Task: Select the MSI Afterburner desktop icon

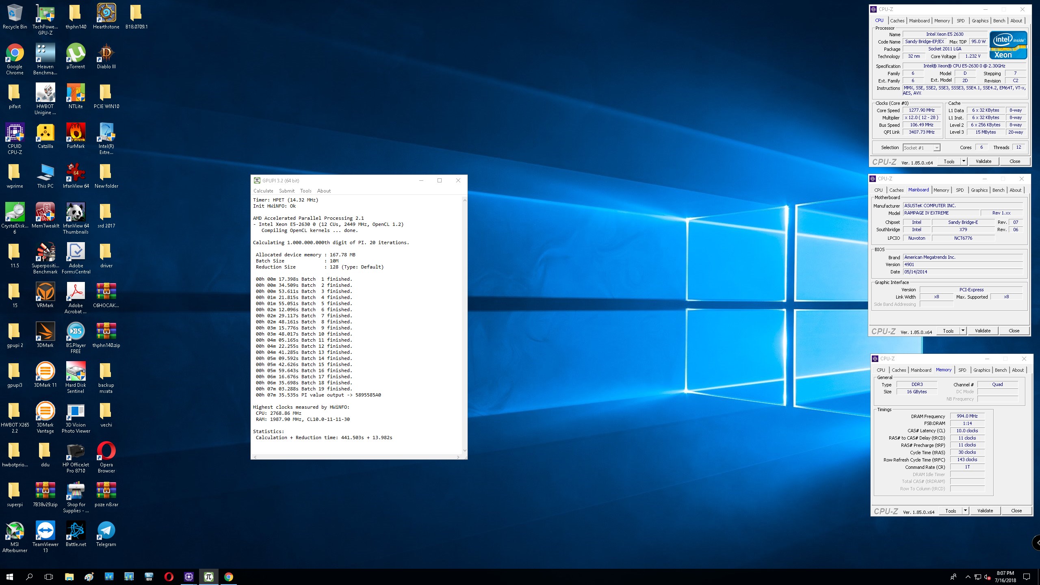Action: (15, 537)
